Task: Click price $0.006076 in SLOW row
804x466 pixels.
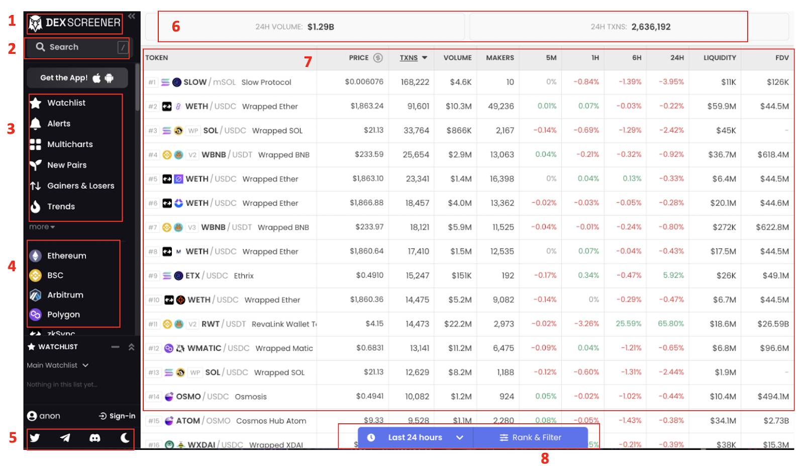Action: 364,81
